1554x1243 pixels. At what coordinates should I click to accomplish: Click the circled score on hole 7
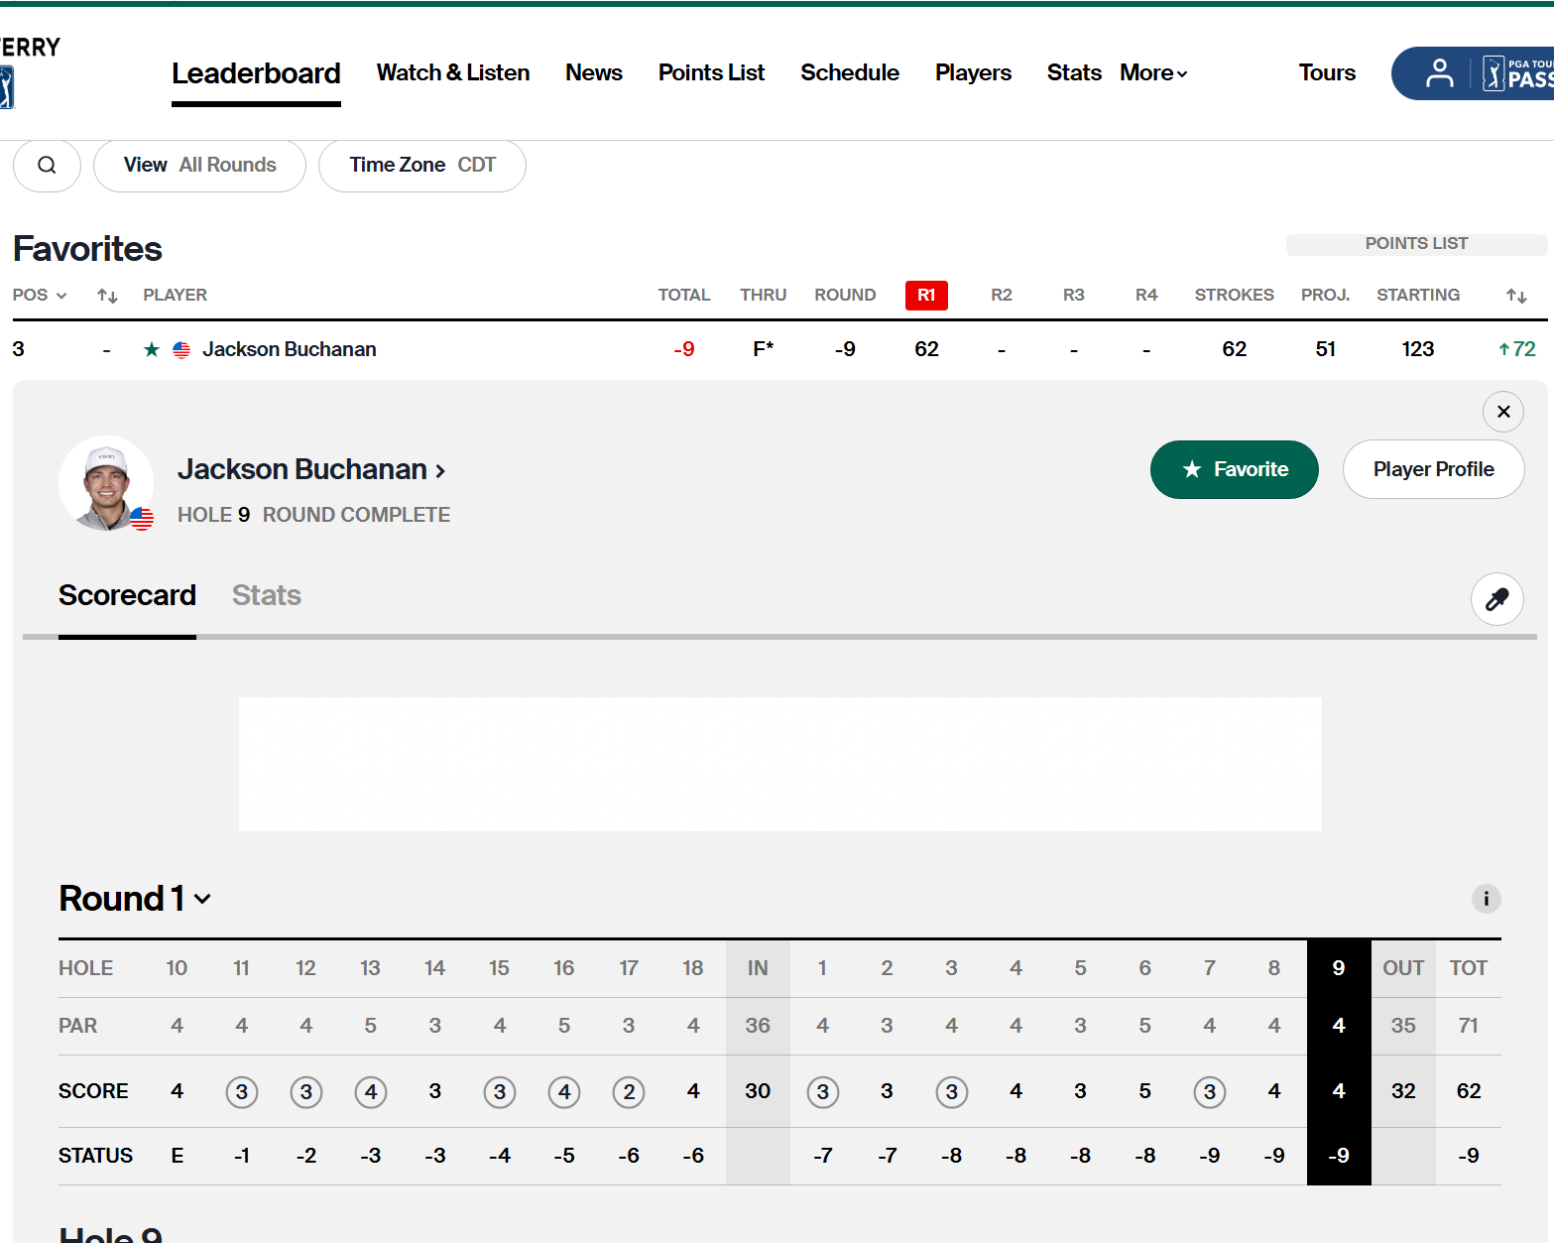(1210, 1092)
